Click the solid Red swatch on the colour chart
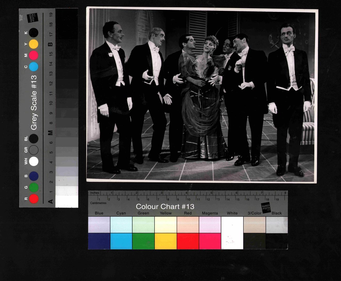Viewport: 341px width, 281px height. pyautogui.click(x=188, y=241)
